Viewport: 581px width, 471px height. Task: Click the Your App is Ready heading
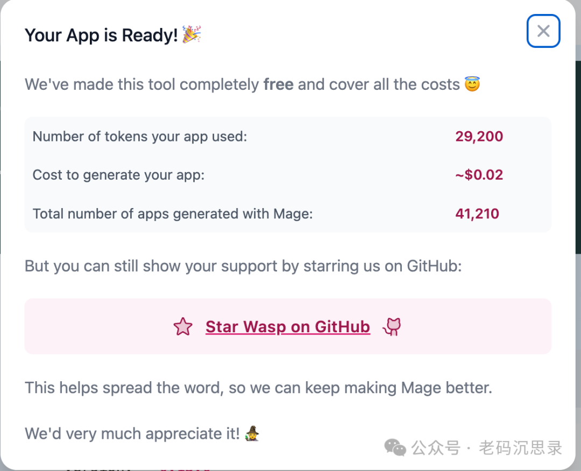click(x=101, y=35)
